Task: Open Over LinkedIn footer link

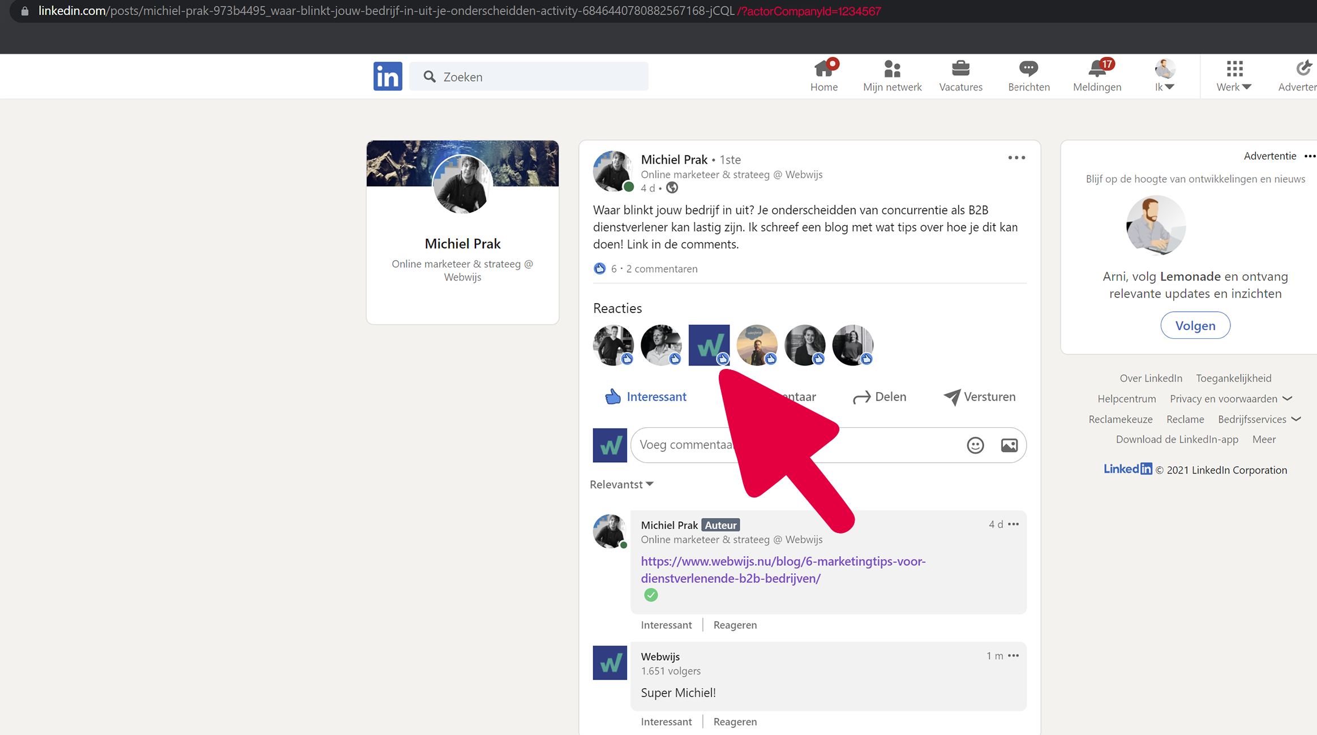Action: 1151,378
